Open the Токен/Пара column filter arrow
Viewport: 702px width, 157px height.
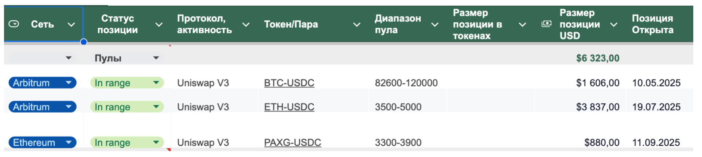357,25
